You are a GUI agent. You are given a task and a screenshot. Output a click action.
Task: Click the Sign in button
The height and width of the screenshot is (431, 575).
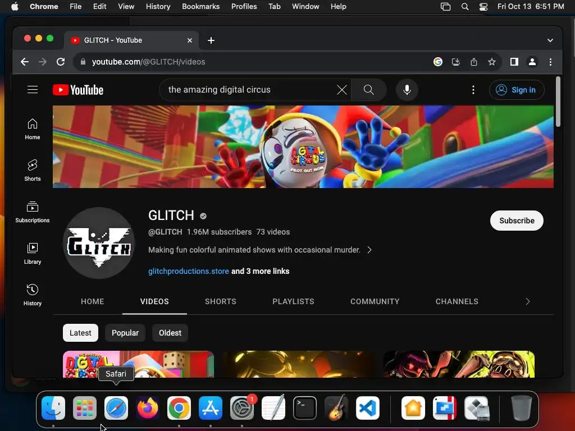517,90
